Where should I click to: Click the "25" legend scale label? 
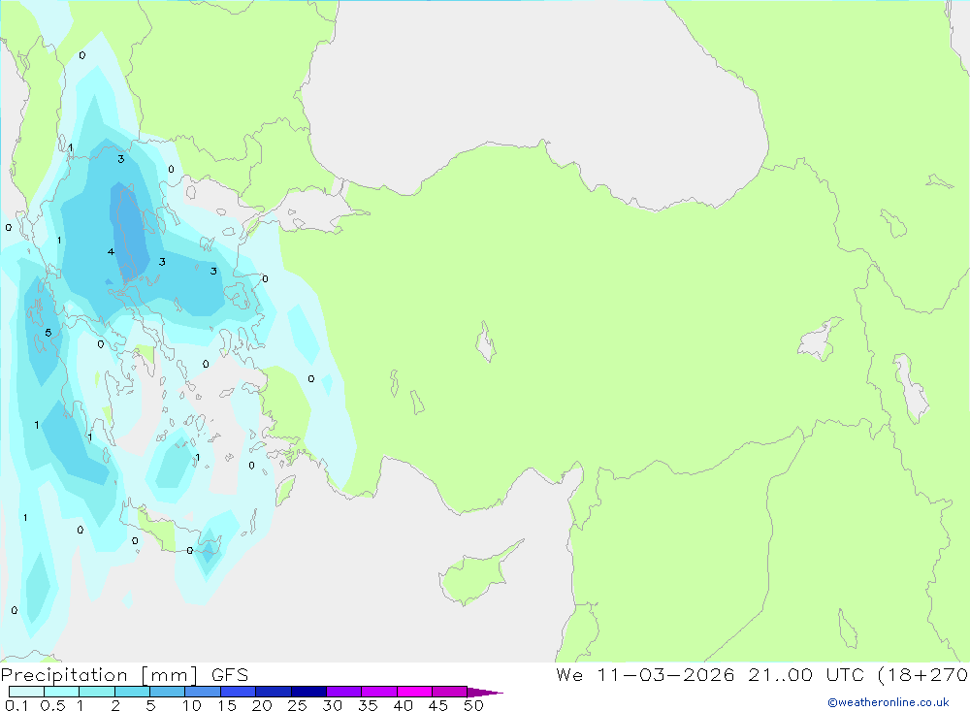(297, 705)
